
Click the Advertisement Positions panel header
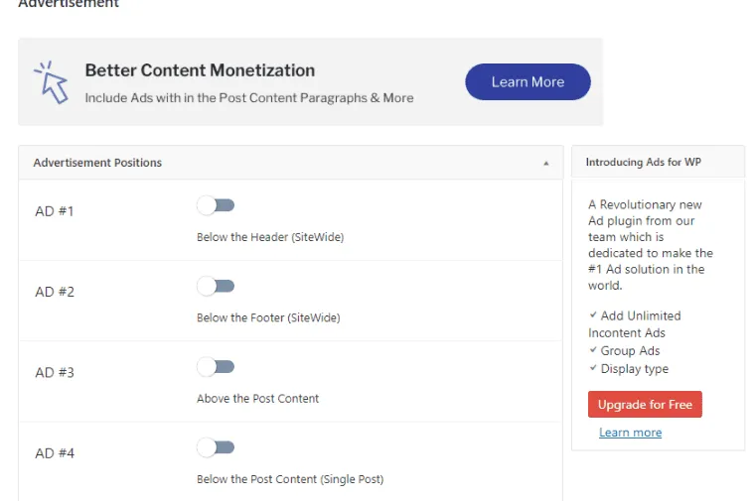click(x=97, y=163)
